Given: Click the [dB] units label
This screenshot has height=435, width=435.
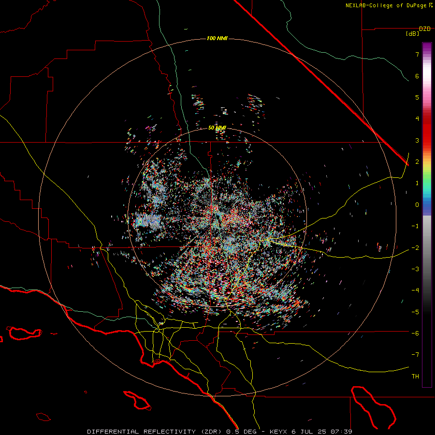Looking at the screenshot, I should tap(413, 33).
